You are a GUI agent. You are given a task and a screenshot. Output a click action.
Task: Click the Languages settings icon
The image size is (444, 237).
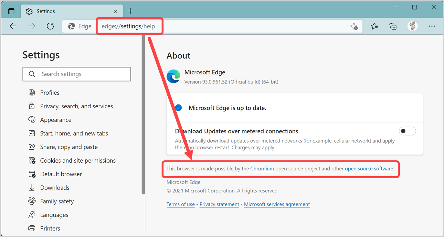(x=32, y=215)
